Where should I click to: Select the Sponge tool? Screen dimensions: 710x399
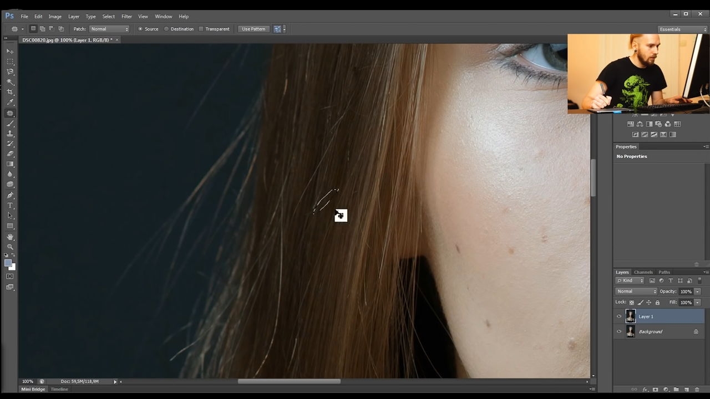click(x=10, y=185)
